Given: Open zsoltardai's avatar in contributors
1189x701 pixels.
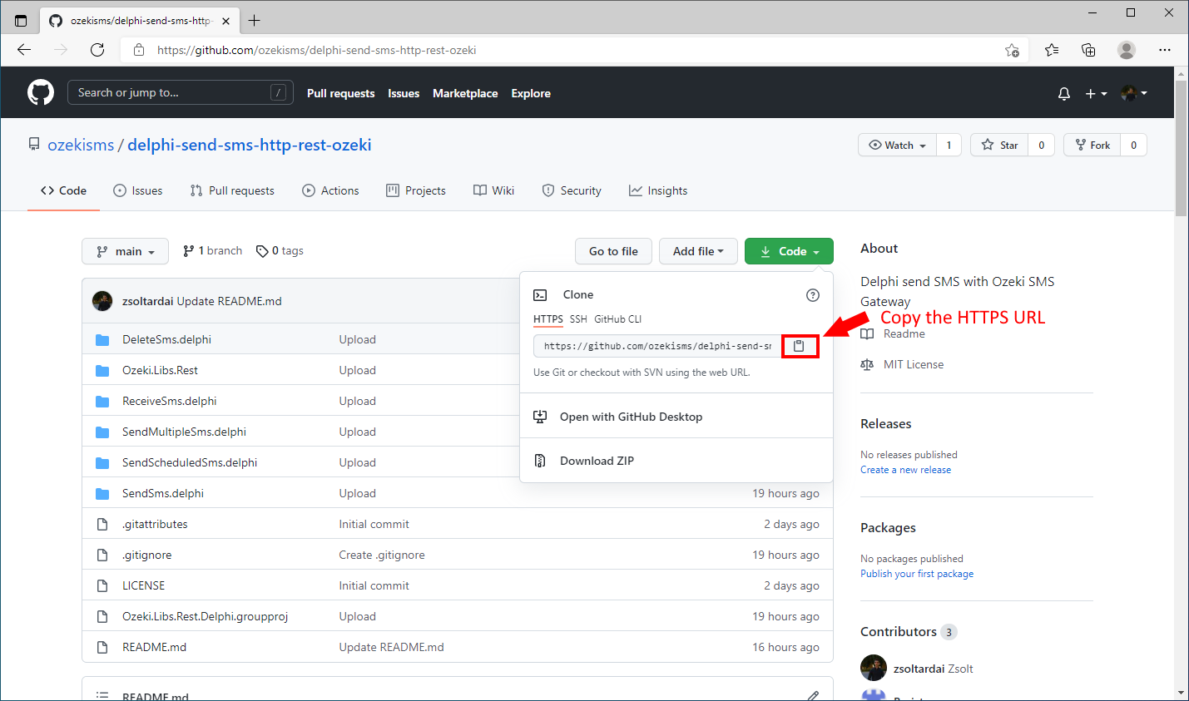Looking at the screenshot, I should click(873, 668).
